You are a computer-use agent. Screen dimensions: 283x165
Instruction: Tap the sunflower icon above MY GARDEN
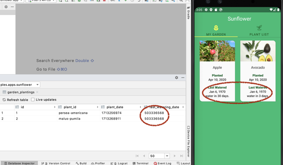pyautogui.click(x=216, y=28)
